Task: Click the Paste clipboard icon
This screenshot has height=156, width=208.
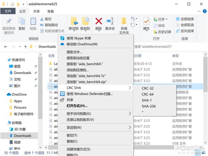Action: [33, 21]
